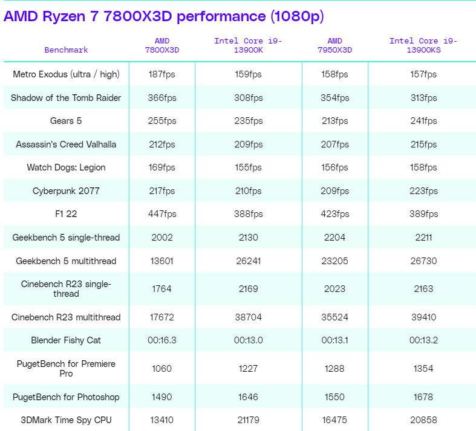Screen dimensions: 476x431
Task: Click the Metro Exodus (ultra / high) row label
Action: click(66, 74)
